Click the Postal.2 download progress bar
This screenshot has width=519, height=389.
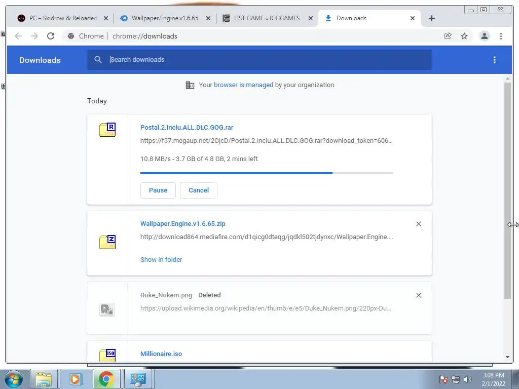267,173
